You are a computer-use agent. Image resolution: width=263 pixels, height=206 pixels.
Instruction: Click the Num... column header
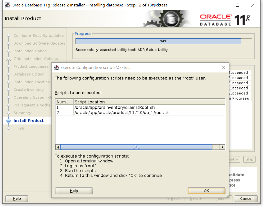(64, 102)
